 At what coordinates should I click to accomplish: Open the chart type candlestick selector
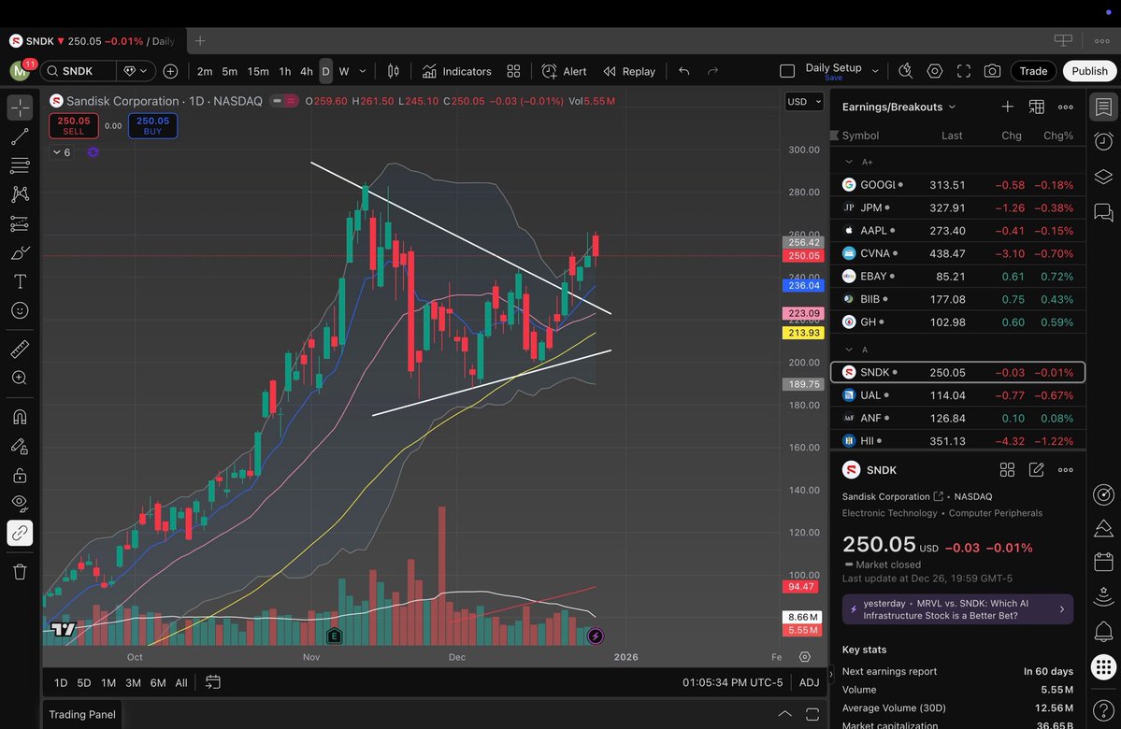point(394,71)
